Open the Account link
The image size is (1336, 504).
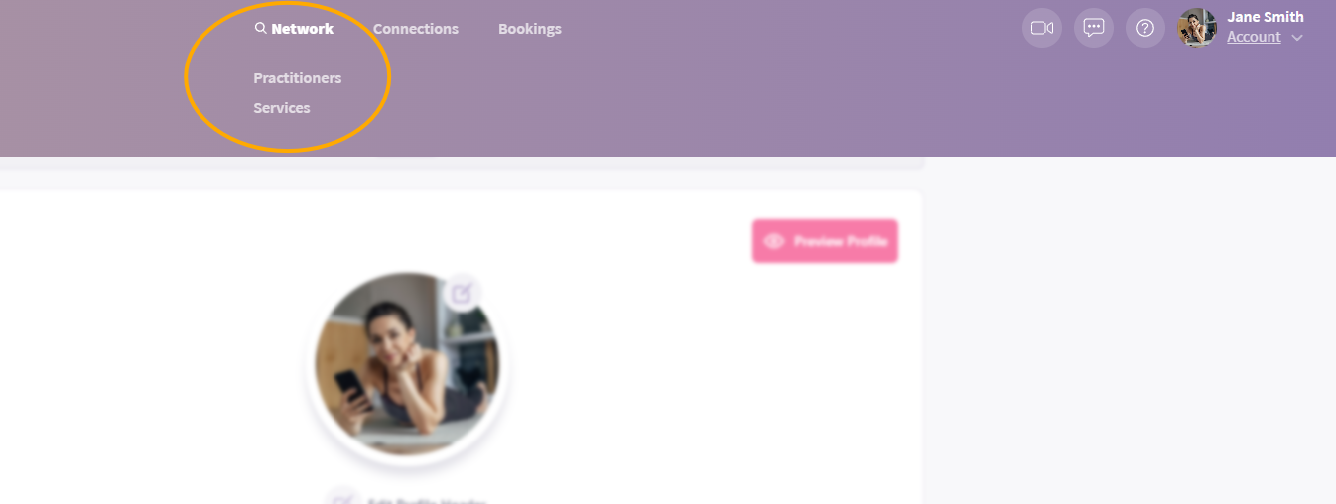pos(1254,37)
